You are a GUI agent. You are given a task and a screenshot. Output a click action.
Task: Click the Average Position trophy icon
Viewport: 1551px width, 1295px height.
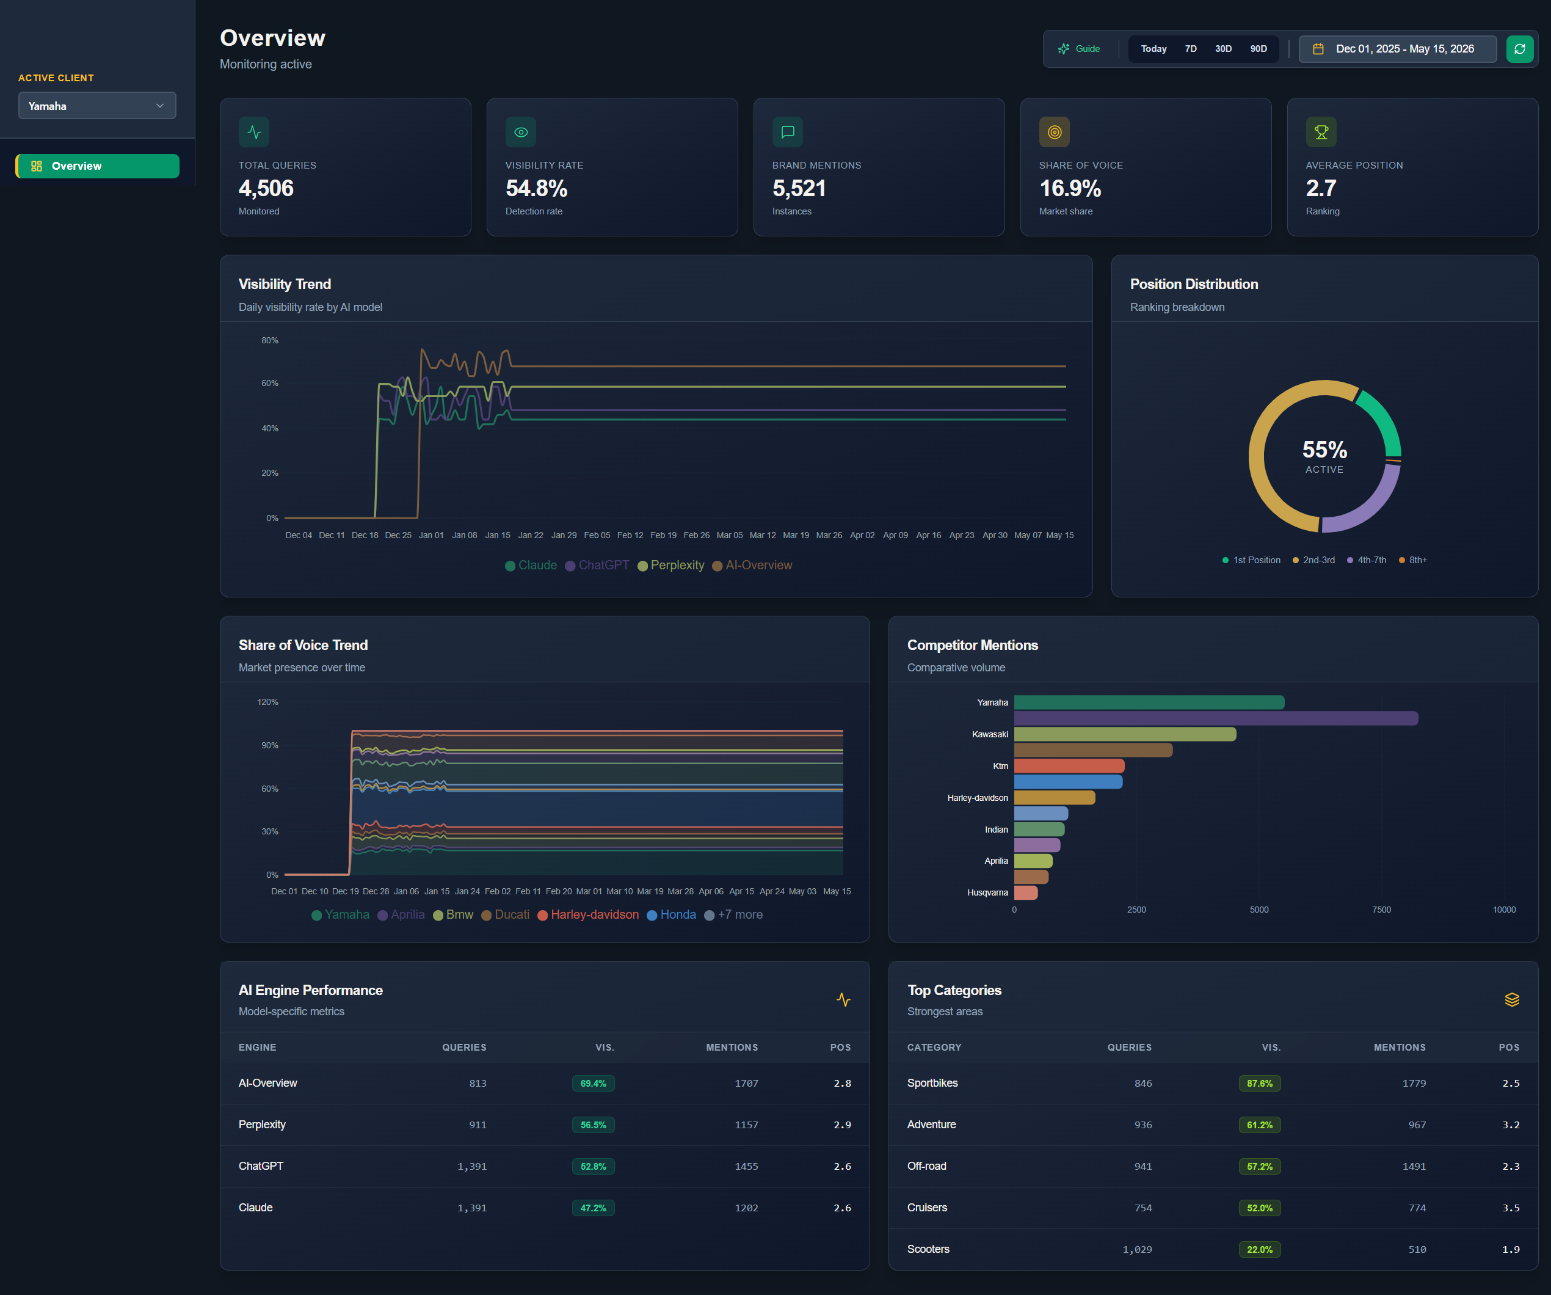coord(1321,132)
